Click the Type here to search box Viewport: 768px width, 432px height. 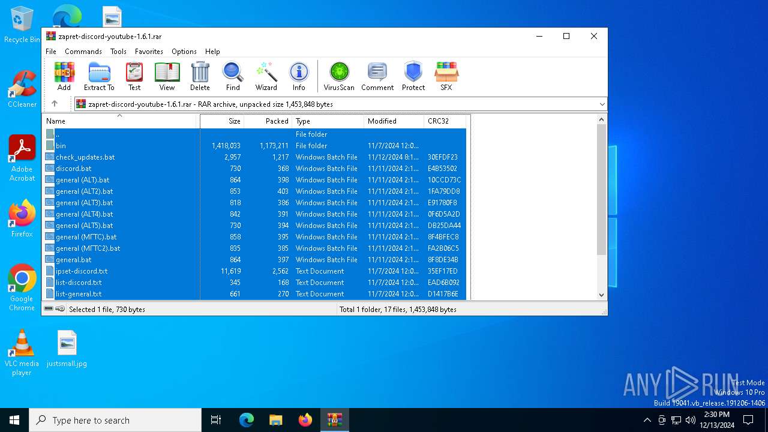[x=115, y=420]
